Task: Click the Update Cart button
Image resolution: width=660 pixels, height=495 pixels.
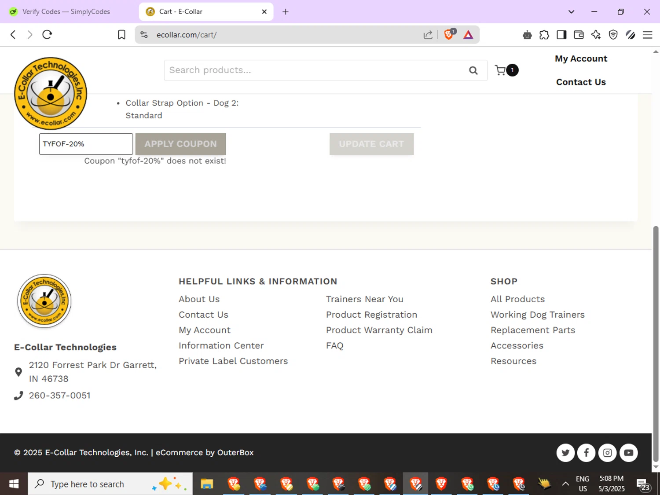Action: pos(371,144)
